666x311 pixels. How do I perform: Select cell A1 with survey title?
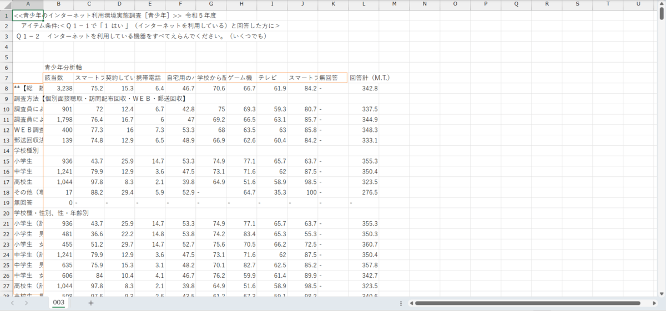pos(28,15)
